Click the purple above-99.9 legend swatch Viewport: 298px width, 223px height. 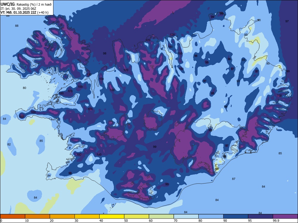point(285,216)
